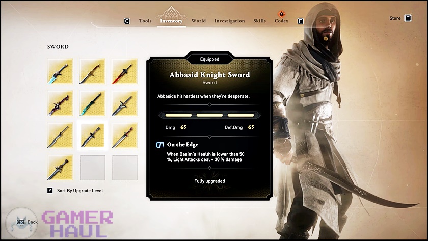Go to the Skills tab
428x241 pixels.
tap(259, 21)
